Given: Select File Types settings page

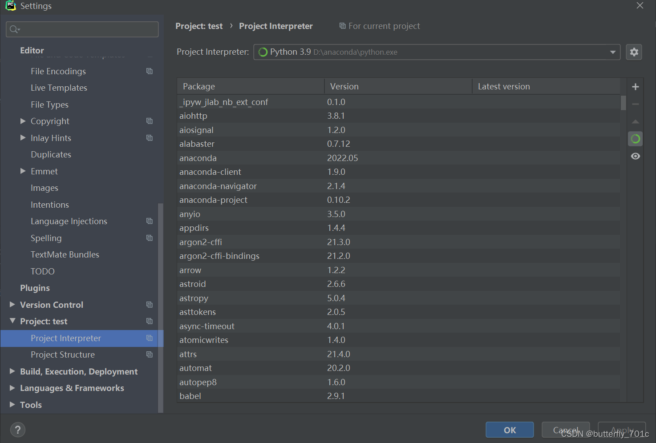Looking at the screenshot, I should pyautogui.click(x=49, y=105).
